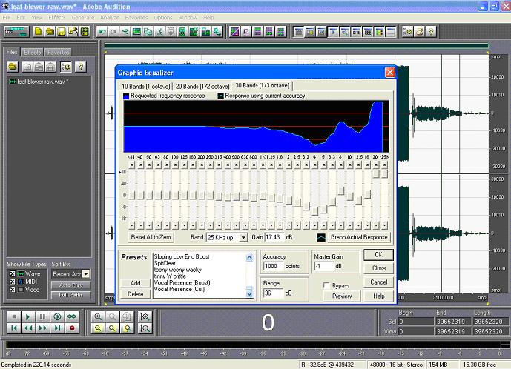Click Zoom In Horizontally magnifier icon
Image resolution: width=511 pixels, height=369 pixels.
pos(97,316)
